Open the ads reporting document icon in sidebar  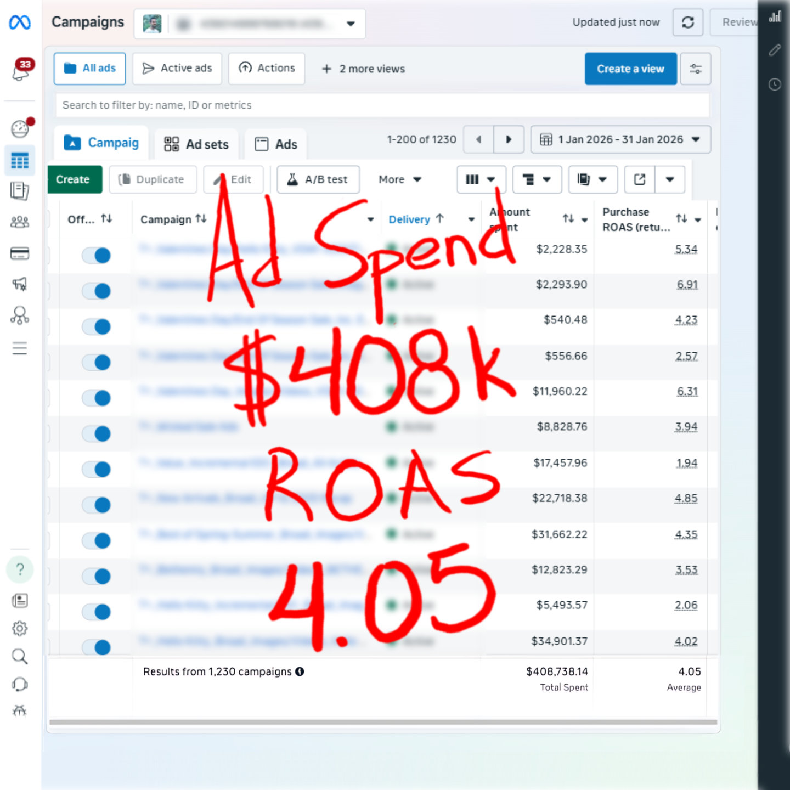[20, 191]
